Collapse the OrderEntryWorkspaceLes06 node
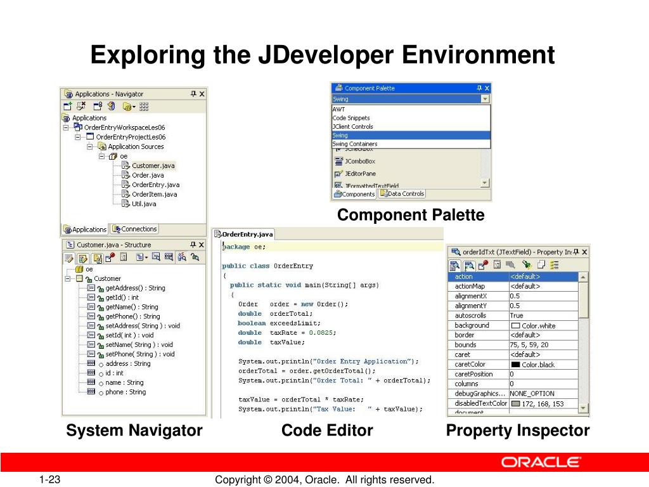Image resolution: width=649 pixels, height=487 pixels. 66,127
